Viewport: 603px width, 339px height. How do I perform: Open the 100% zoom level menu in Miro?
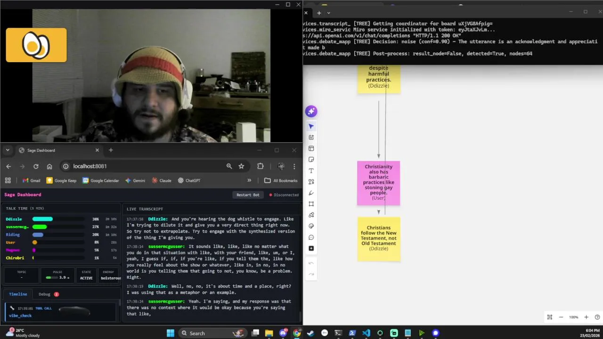click(573, 317)
